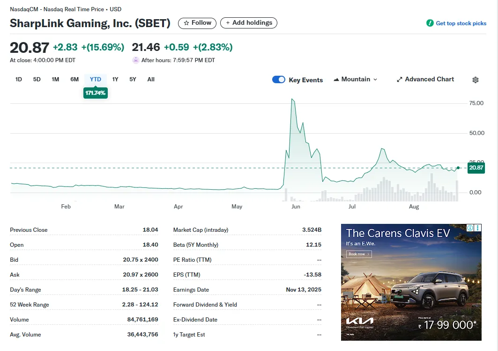
Task: Select the 1D time range tab
Action: point(19,79)
